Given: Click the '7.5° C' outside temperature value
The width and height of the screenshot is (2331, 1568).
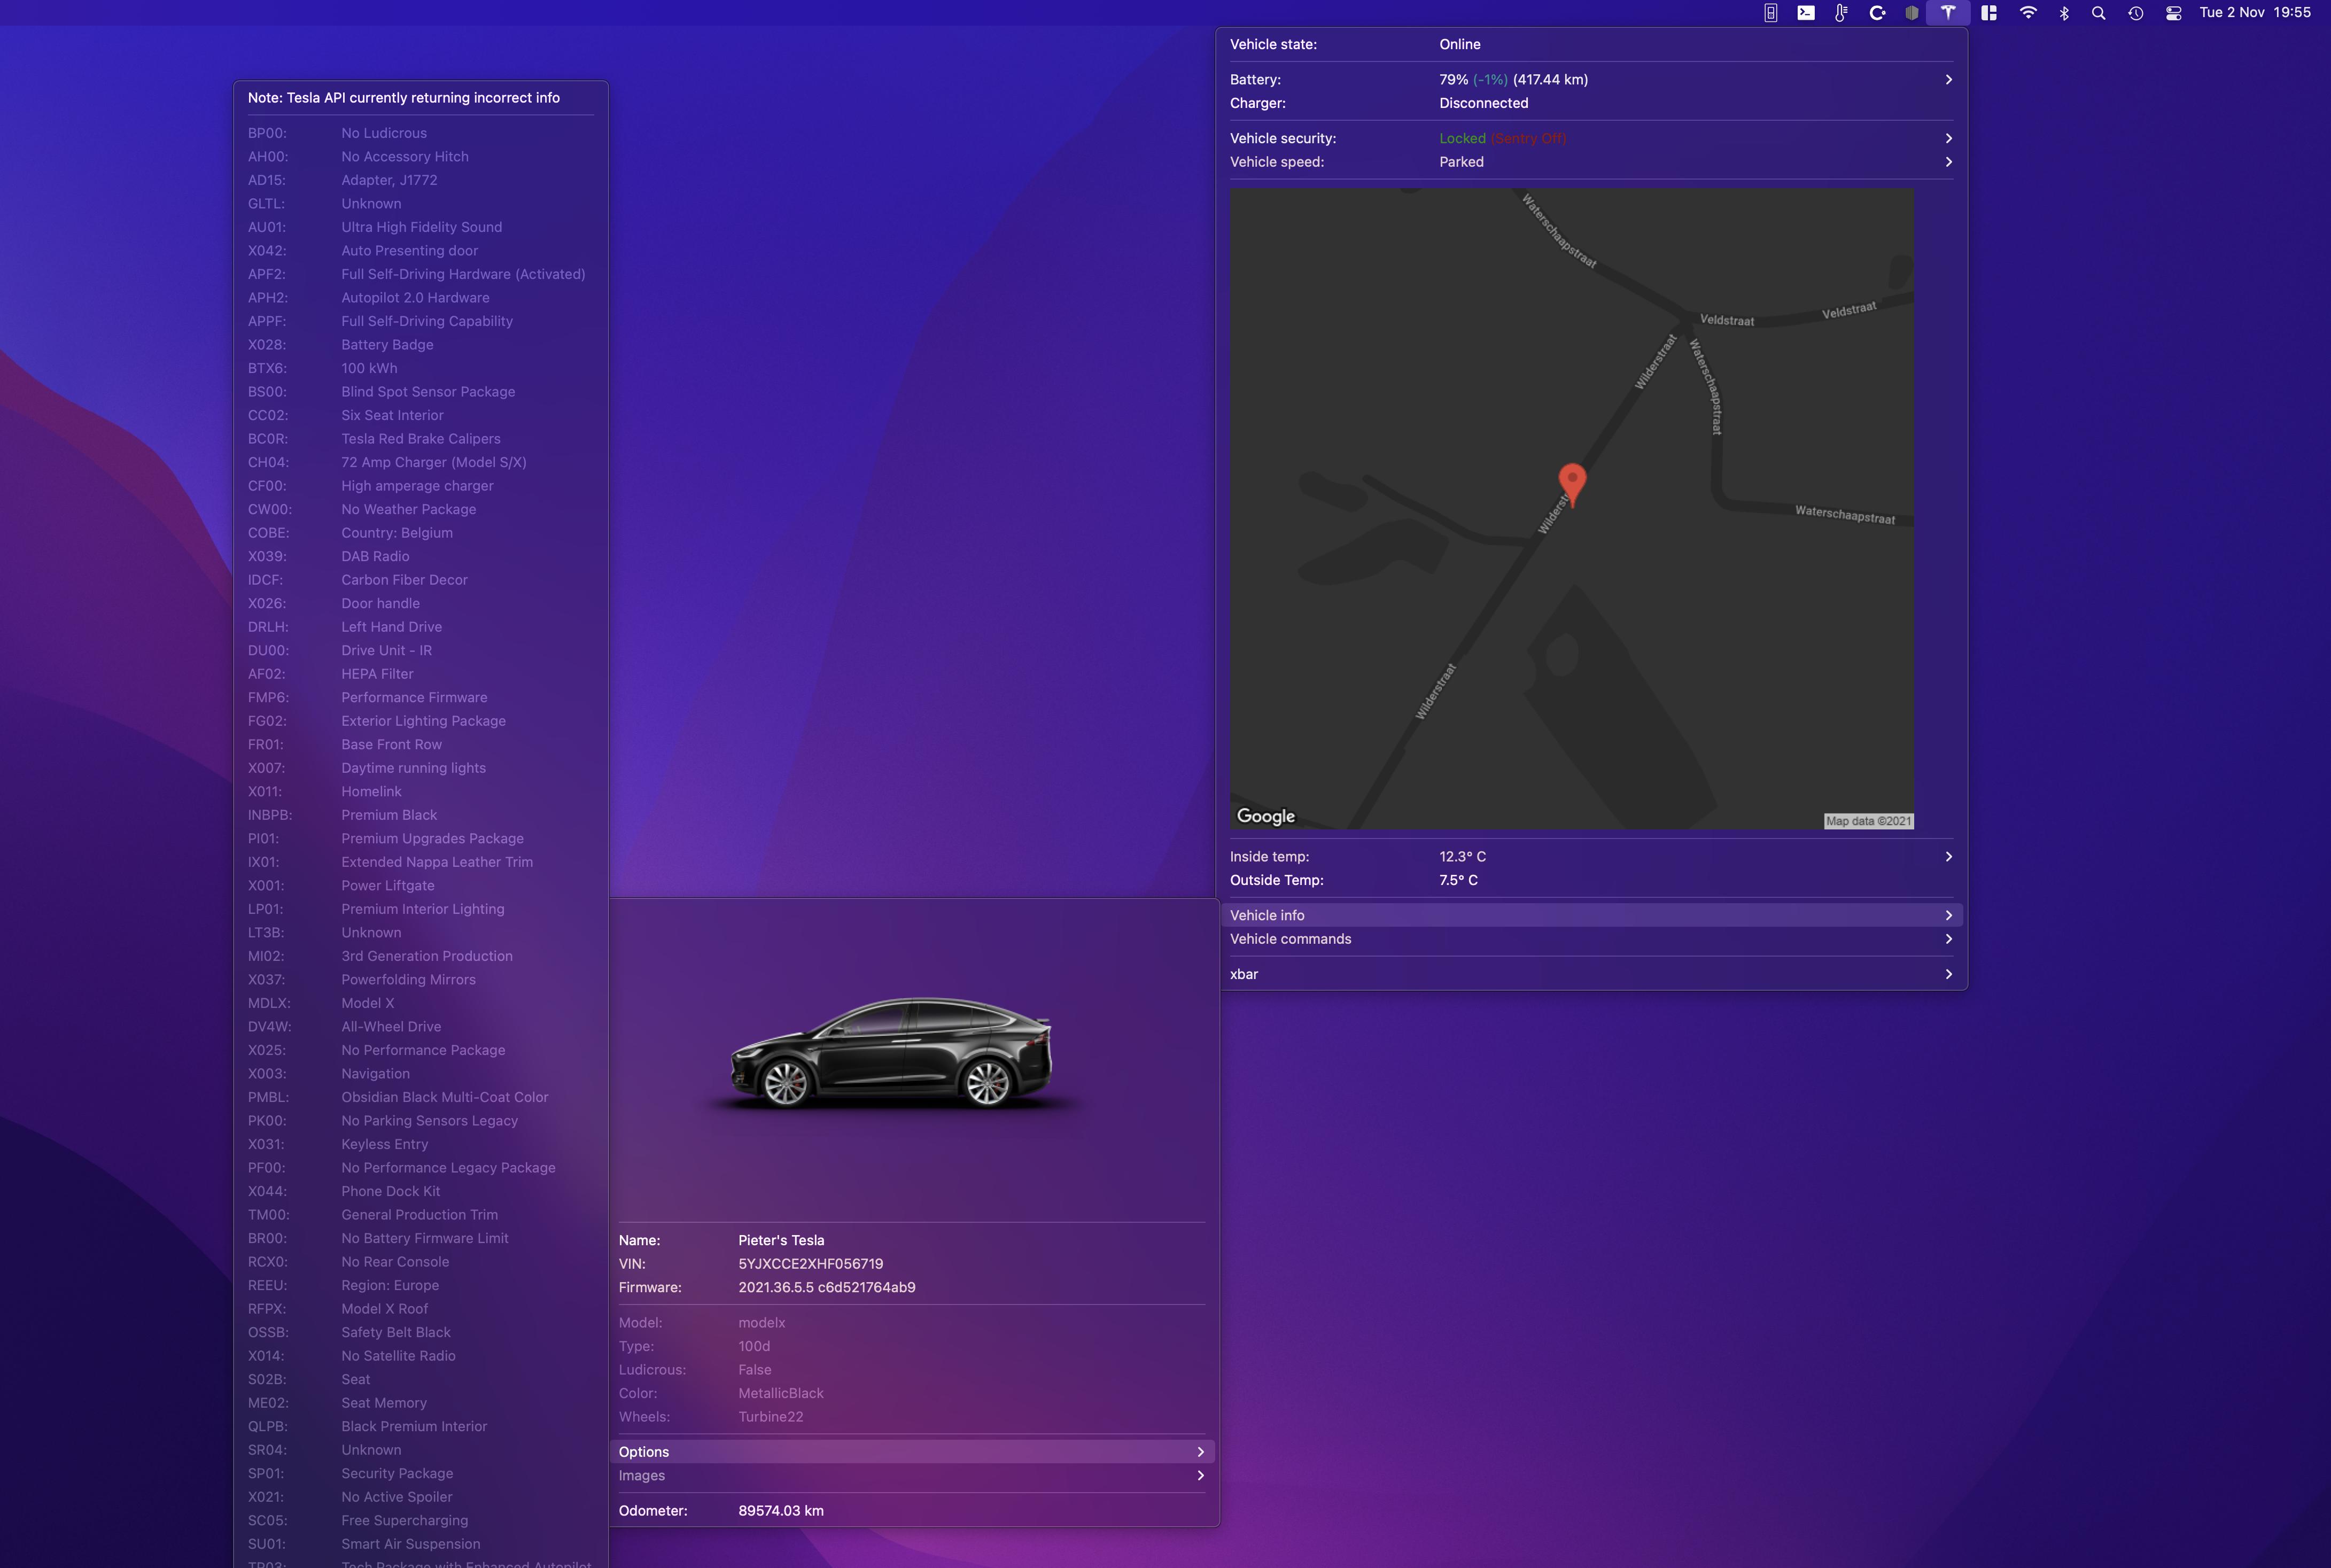Looking at the screenshot, I should [x=1458, y=880].
